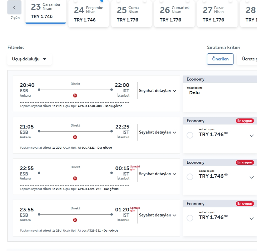Expand Seyahat detayları for 20:40 flight
The width and height of the screenshot is (257, 251).
pos(157,91)
